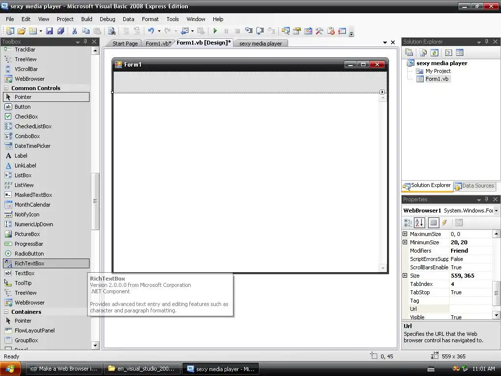The image size is (501, 376).
Task: Expand the MaximumSize property
Action: point(405,234)
